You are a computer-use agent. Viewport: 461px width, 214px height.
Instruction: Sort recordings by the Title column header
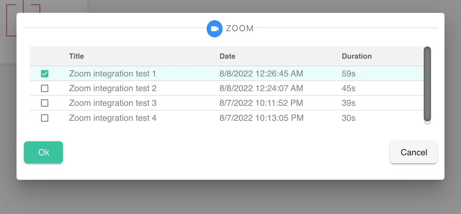[76, 56]
